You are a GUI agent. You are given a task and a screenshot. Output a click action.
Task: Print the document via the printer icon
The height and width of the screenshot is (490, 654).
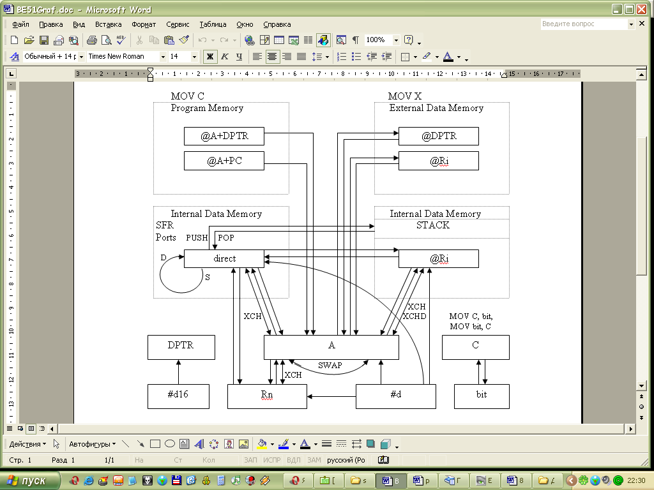[x=92, y=40]
